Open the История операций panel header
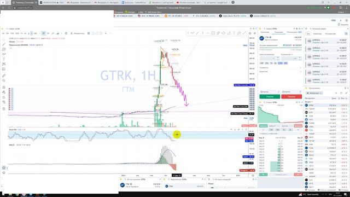 click(222, 179)
